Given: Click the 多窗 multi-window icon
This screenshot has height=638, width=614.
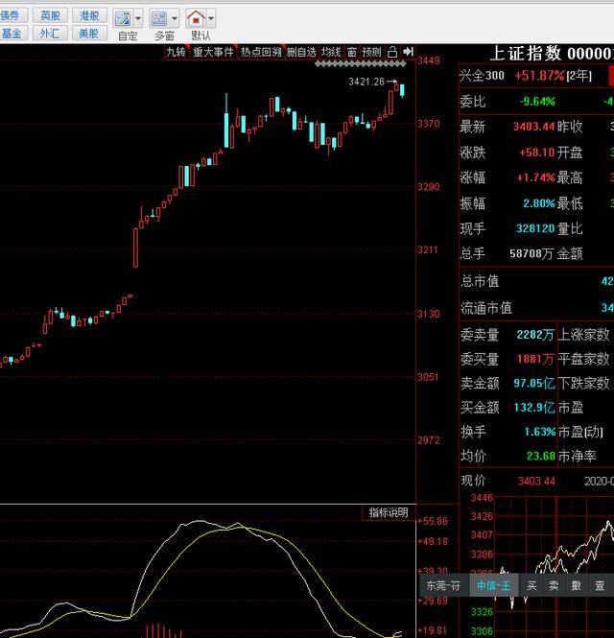Looking at the screenshot, I should click(x=159, y=18).
